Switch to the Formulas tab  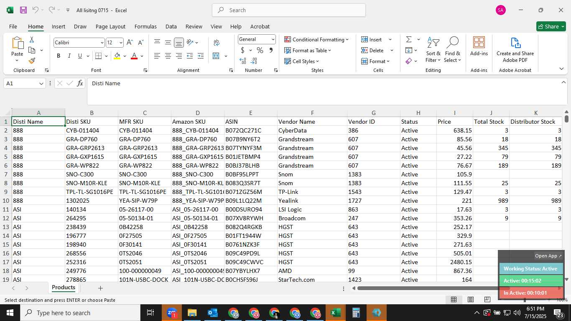pyautogui.click(x=145, y=26)
